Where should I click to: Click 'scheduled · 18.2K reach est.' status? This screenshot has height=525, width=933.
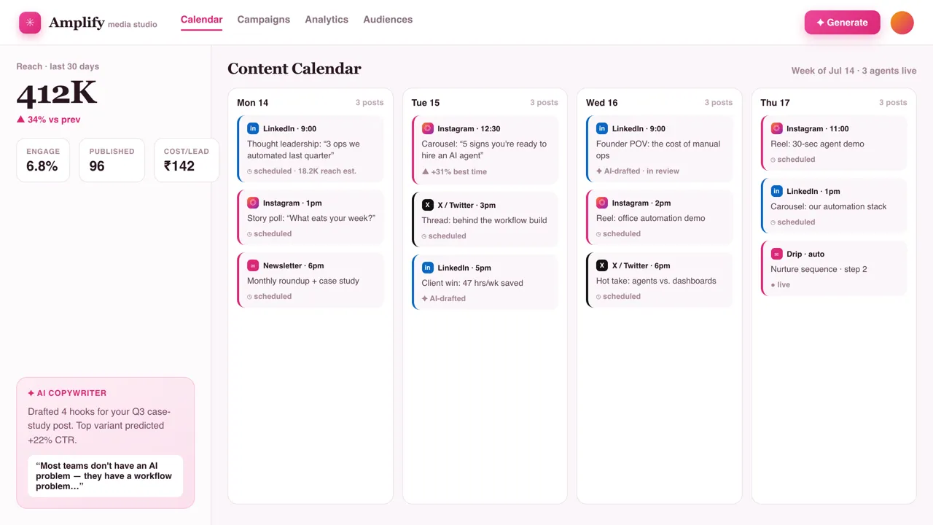(x=302, y=171)
